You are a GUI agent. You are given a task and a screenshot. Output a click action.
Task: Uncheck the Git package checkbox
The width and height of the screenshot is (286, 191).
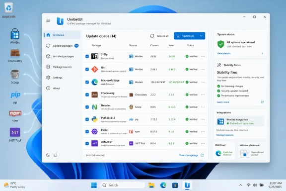point(87,69)
